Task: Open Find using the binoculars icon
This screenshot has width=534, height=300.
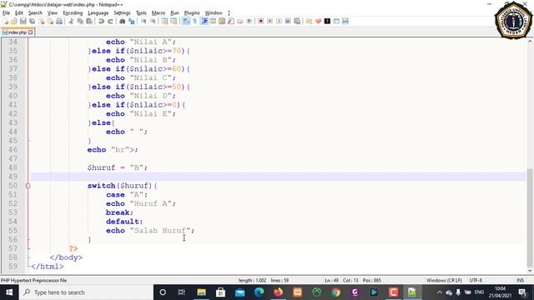Action: 123,21
